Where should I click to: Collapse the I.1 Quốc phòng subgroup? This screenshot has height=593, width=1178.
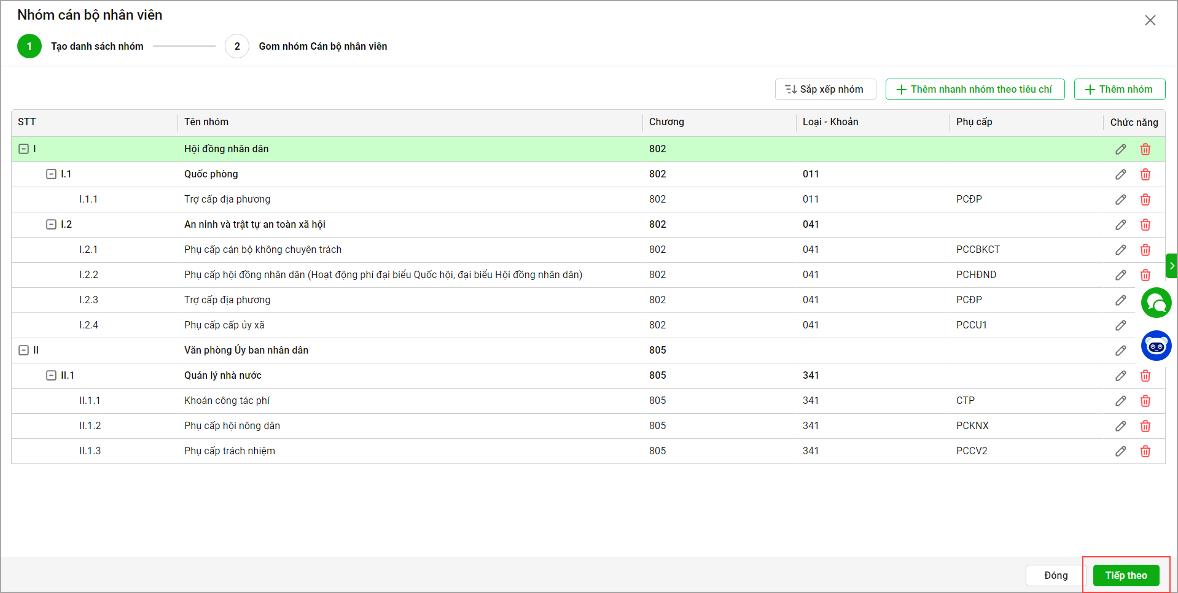point(52,174)
